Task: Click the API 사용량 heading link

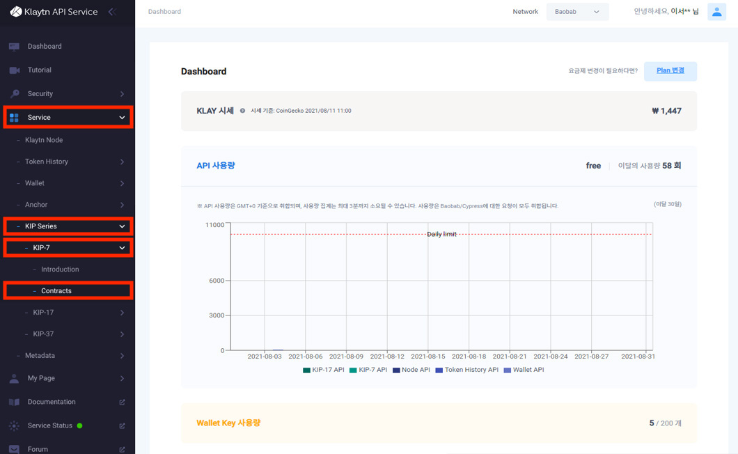Action: point(216,166)
